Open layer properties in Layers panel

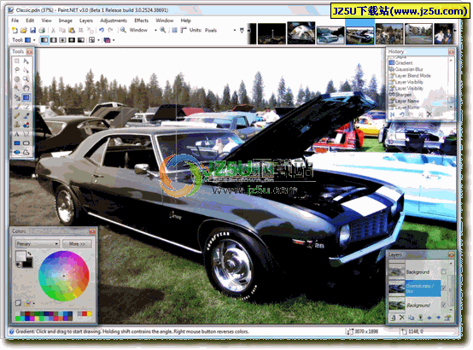(447, 318)
